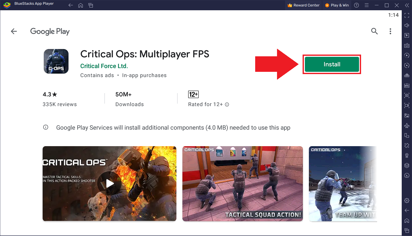The height and width of the screenshot is (236, 412).
Task: Open the Reward Center
Action: tap(303, 5)
